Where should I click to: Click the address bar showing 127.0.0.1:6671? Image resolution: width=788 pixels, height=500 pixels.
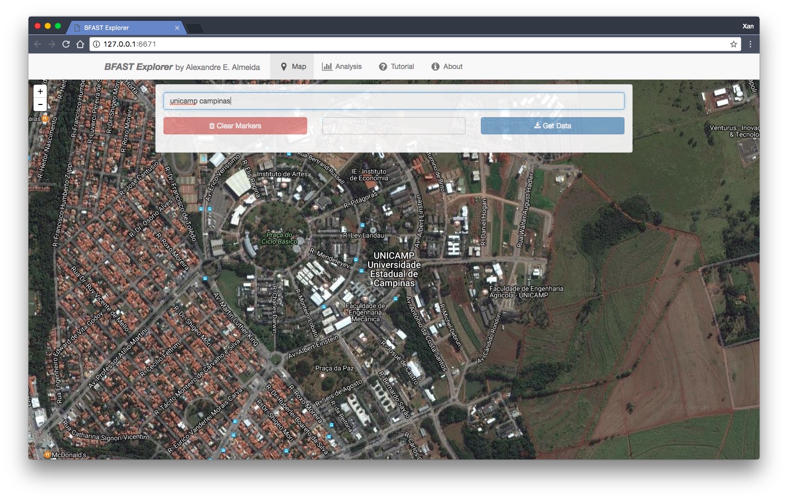415,44
